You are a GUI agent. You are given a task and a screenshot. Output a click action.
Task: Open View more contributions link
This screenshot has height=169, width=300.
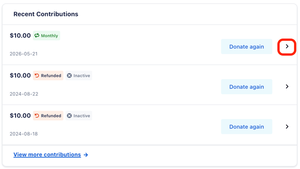tap(47, 155)
